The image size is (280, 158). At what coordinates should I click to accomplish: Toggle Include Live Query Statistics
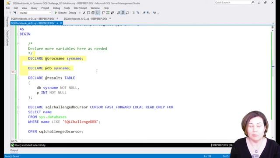click(108, 13)
